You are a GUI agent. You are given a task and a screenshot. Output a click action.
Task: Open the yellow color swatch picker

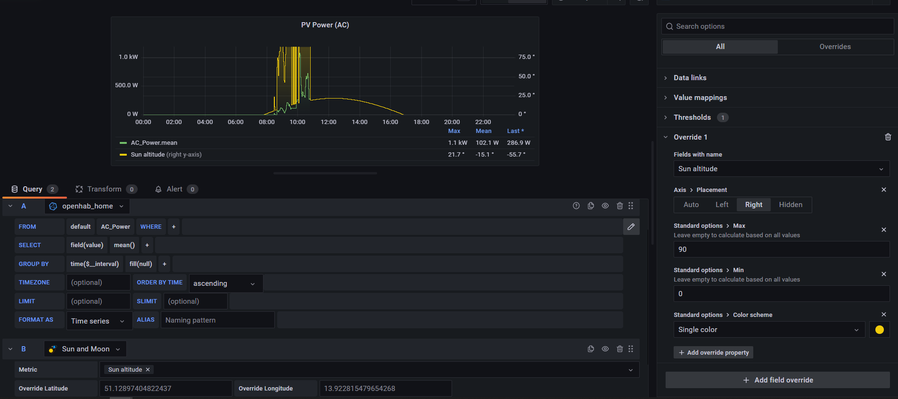tap(879, 330)
